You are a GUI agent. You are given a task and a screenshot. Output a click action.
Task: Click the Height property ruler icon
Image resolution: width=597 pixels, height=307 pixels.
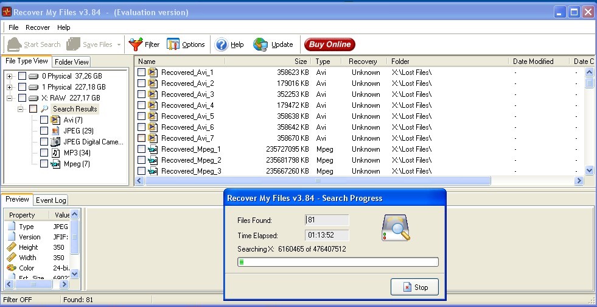click(12, 247)
